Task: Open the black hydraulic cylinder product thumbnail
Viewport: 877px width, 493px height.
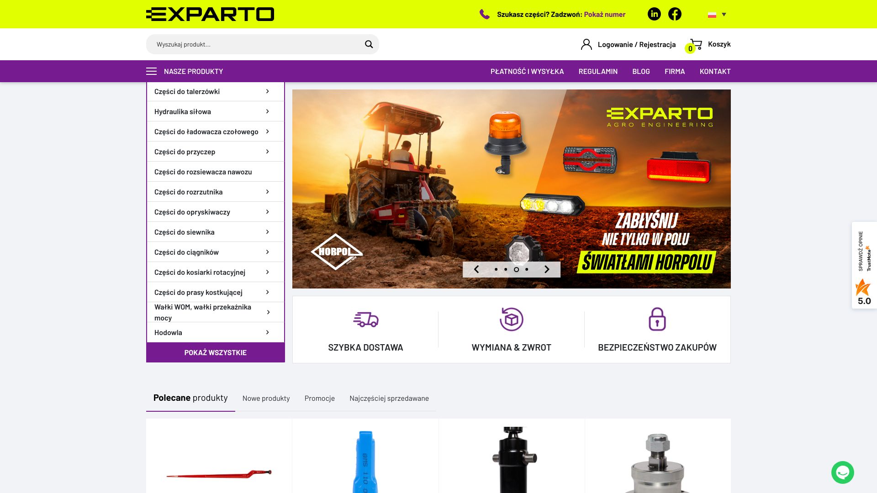Action: click(x=514, y=460)
